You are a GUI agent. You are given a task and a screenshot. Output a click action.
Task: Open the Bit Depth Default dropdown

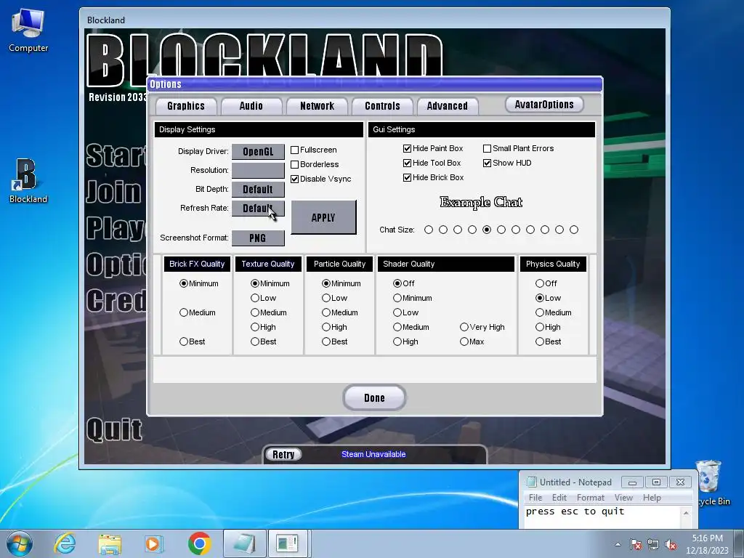258,190
